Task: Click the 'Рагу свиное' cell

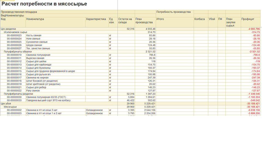Action: pyautogui.click(x=55, y=90)
